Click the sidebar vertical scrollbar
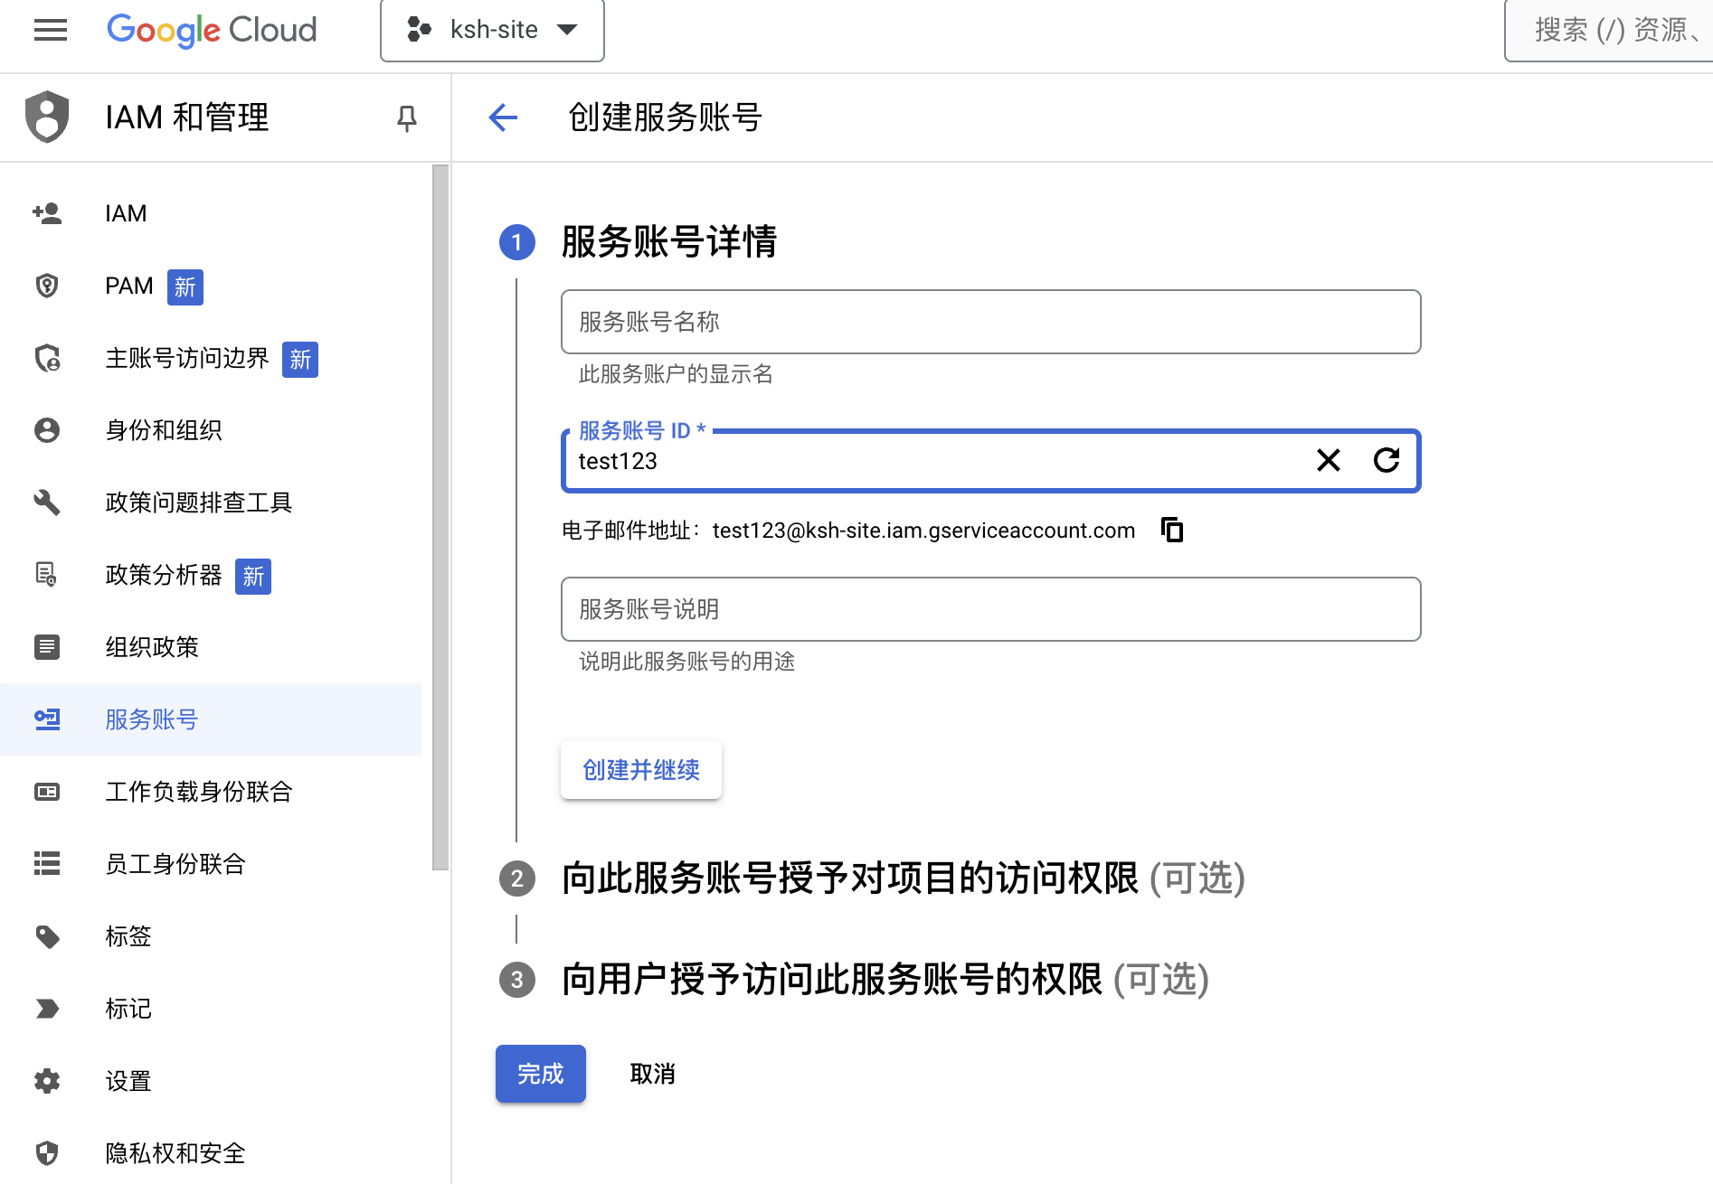 440,517
